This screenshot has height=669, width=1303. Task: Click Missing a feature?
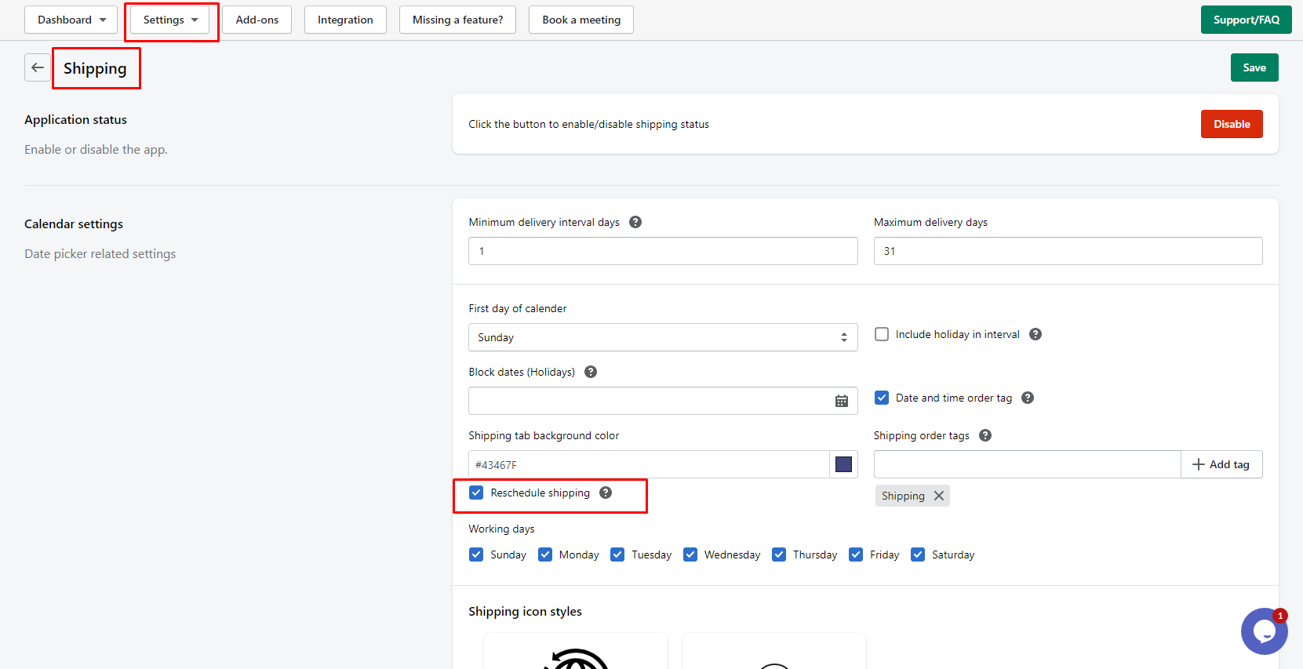(x=457, y=20)
